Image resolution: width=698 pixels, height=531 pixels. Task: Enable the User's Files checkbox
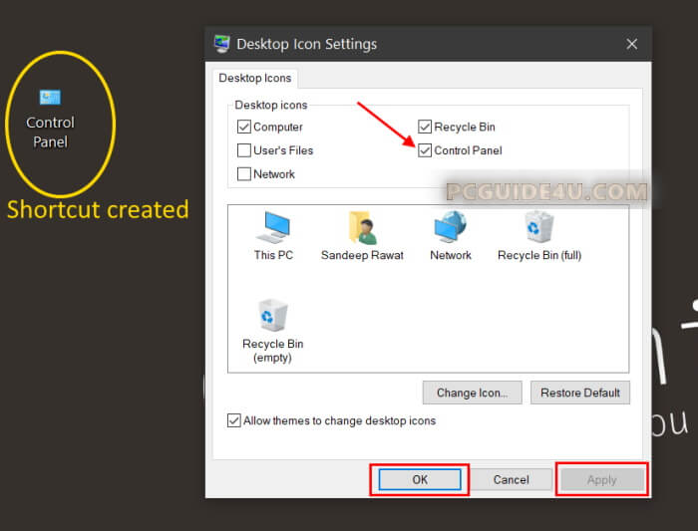[244, 150]
